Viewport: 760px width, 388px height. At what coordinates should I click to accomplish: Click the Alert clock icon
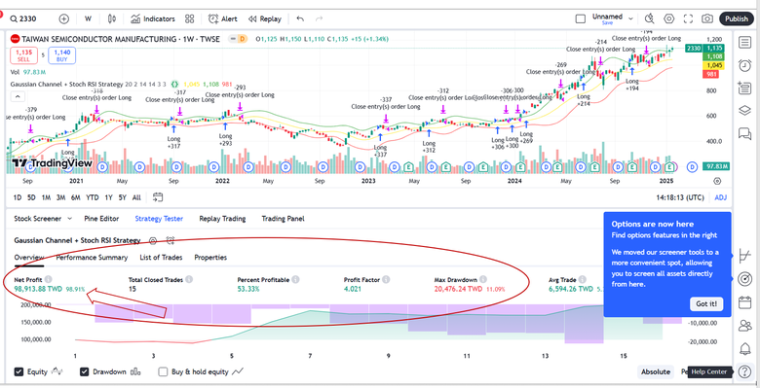point(213,18)
